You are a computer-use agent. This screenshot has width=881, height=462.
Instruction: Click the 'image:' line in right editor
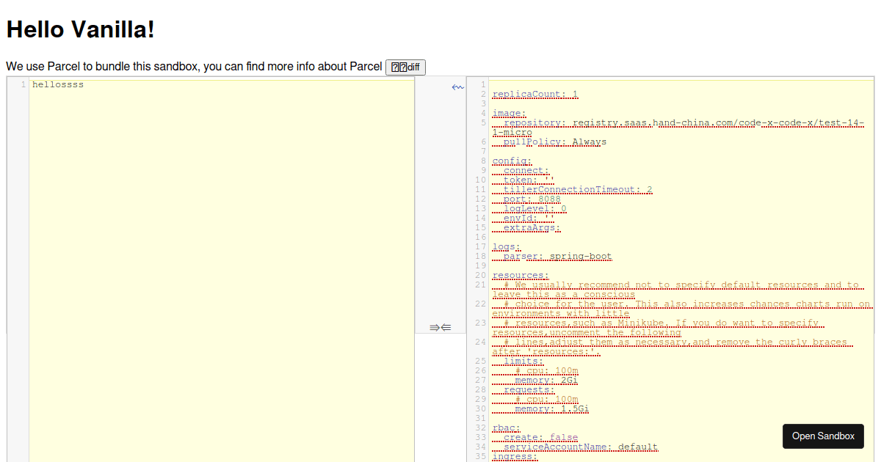pyautogui.click(x=510, y=113)
